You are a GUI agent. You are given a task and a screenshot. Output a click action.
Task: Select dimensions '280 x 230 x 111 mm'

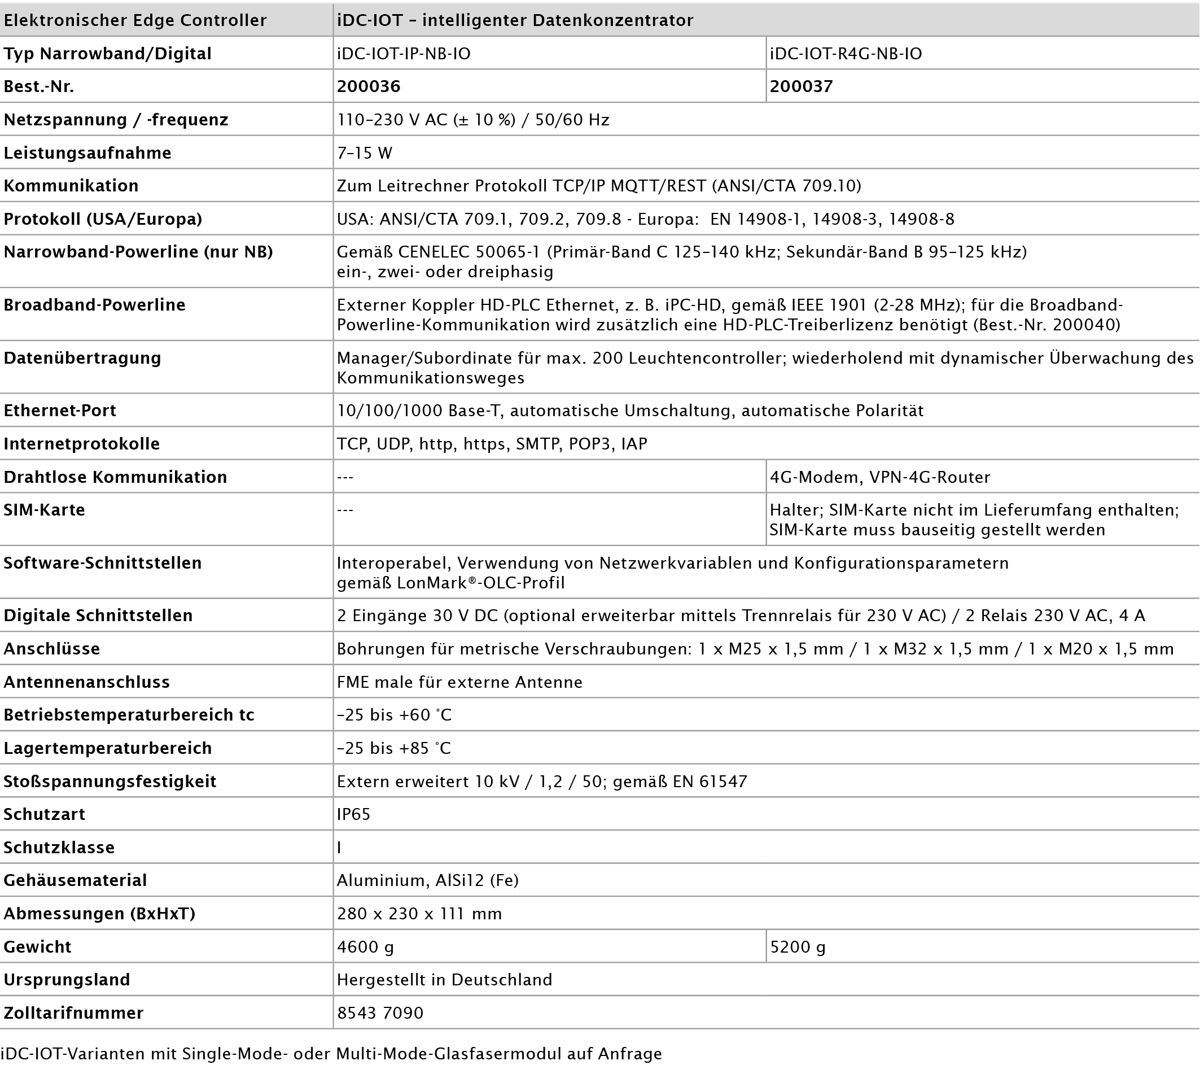[x=419, y=914]
